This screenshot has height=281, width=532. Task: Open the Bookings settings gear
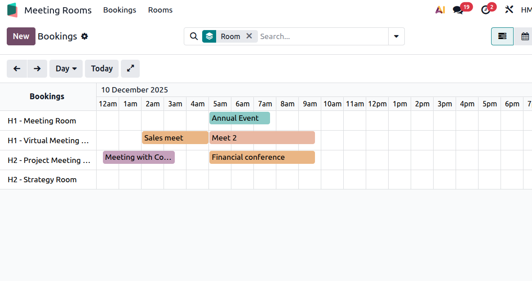[84, 36]
